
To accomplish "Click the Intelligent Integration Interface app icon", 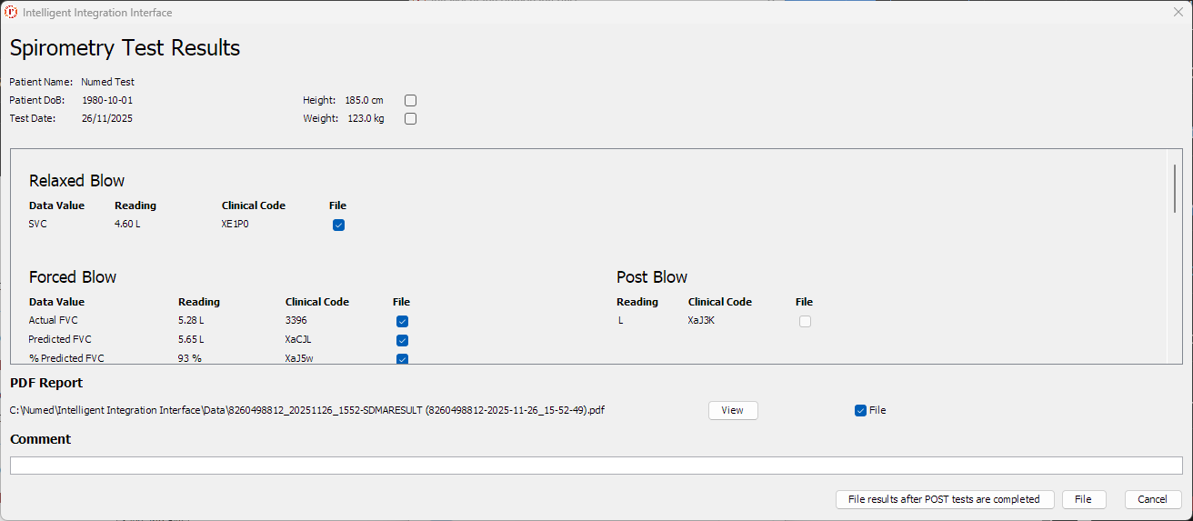I will [12, 13].
